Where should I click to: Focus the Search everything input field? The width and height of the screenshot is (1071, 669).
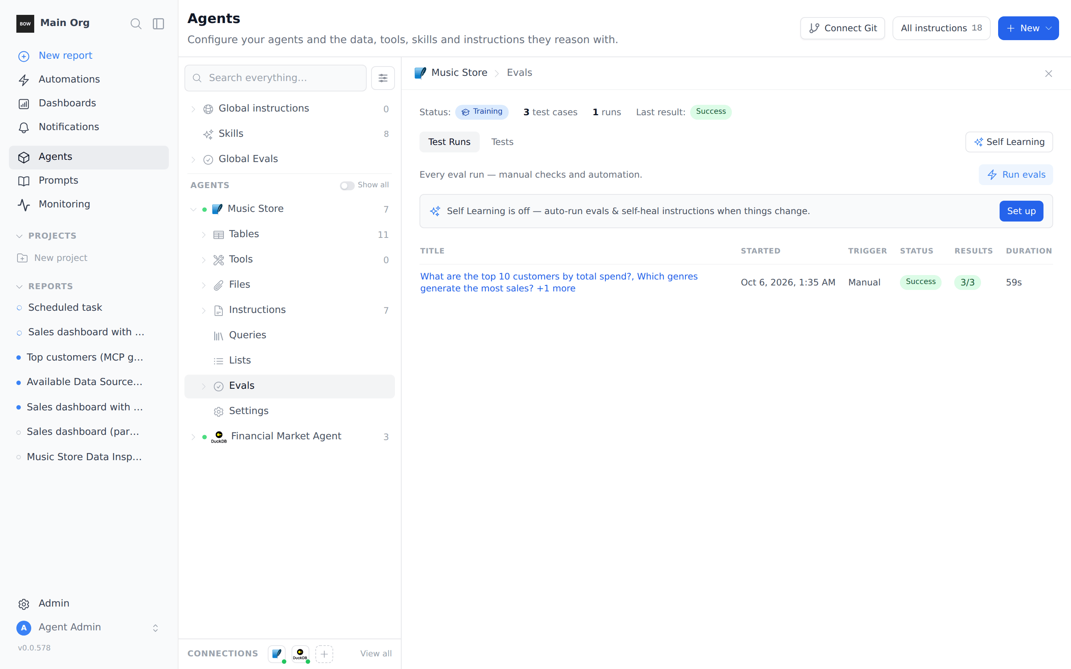[x=275, y=78]
